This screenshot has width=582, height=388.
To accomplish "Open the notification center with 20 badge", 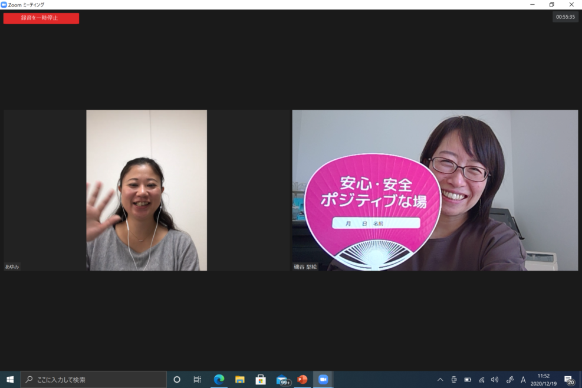I will coord(568,379).
